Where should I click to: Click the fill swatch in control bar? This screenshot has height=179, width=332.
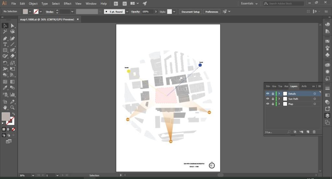coord(25,12)
